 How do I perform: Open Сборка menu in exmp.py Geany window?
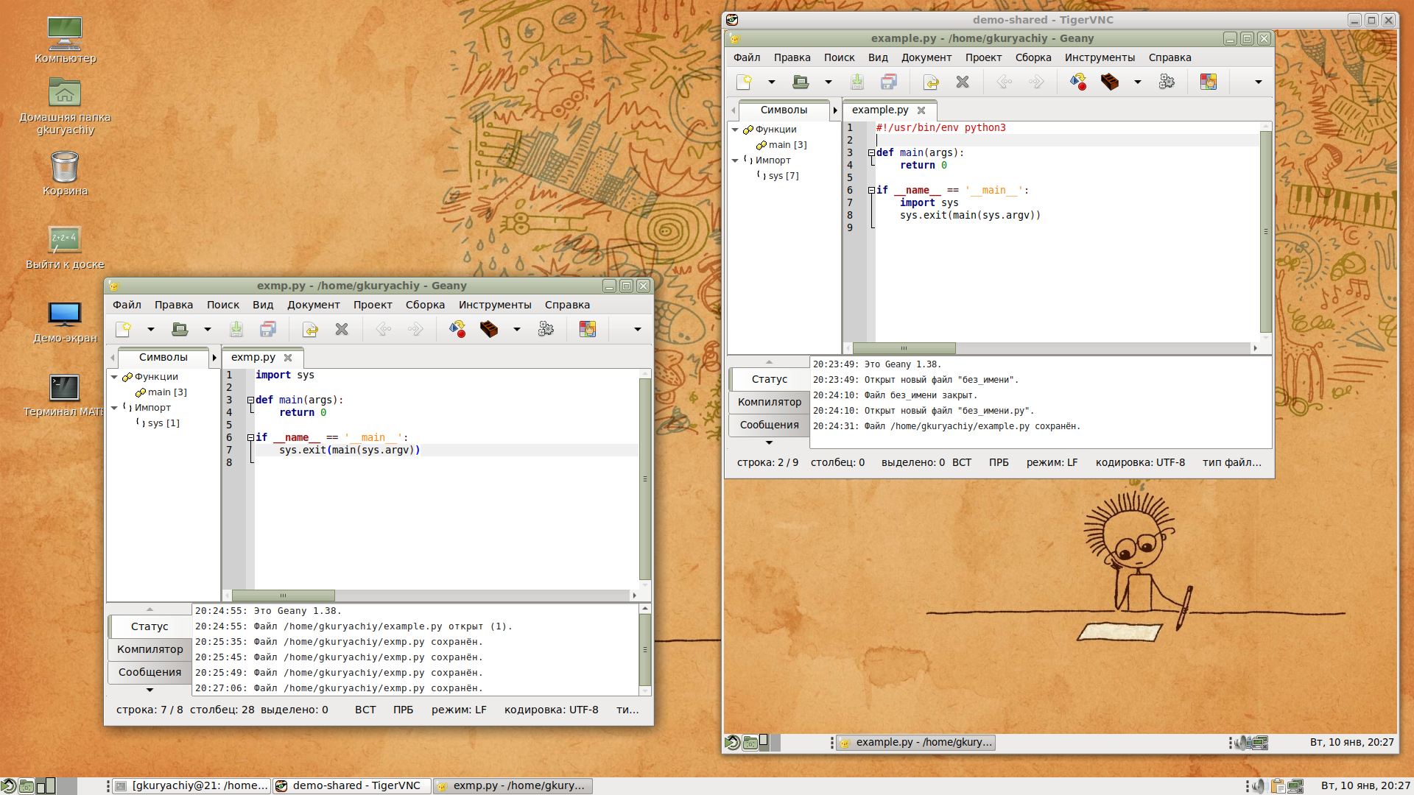pyautogui.click(x=425, y=305)
